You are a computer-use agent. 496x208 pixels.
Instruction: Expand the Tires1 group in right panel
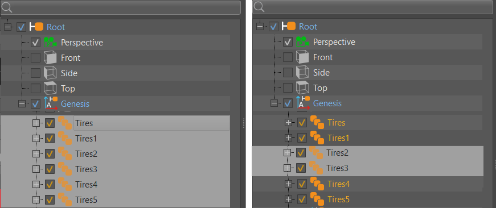(288, 138)
